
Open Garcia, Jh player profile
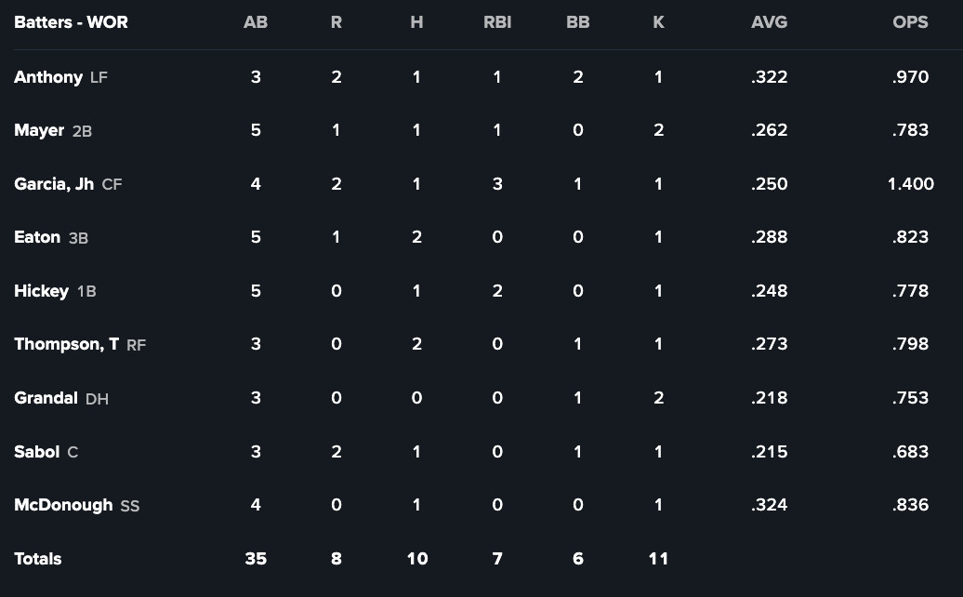[x=54, y=184]
